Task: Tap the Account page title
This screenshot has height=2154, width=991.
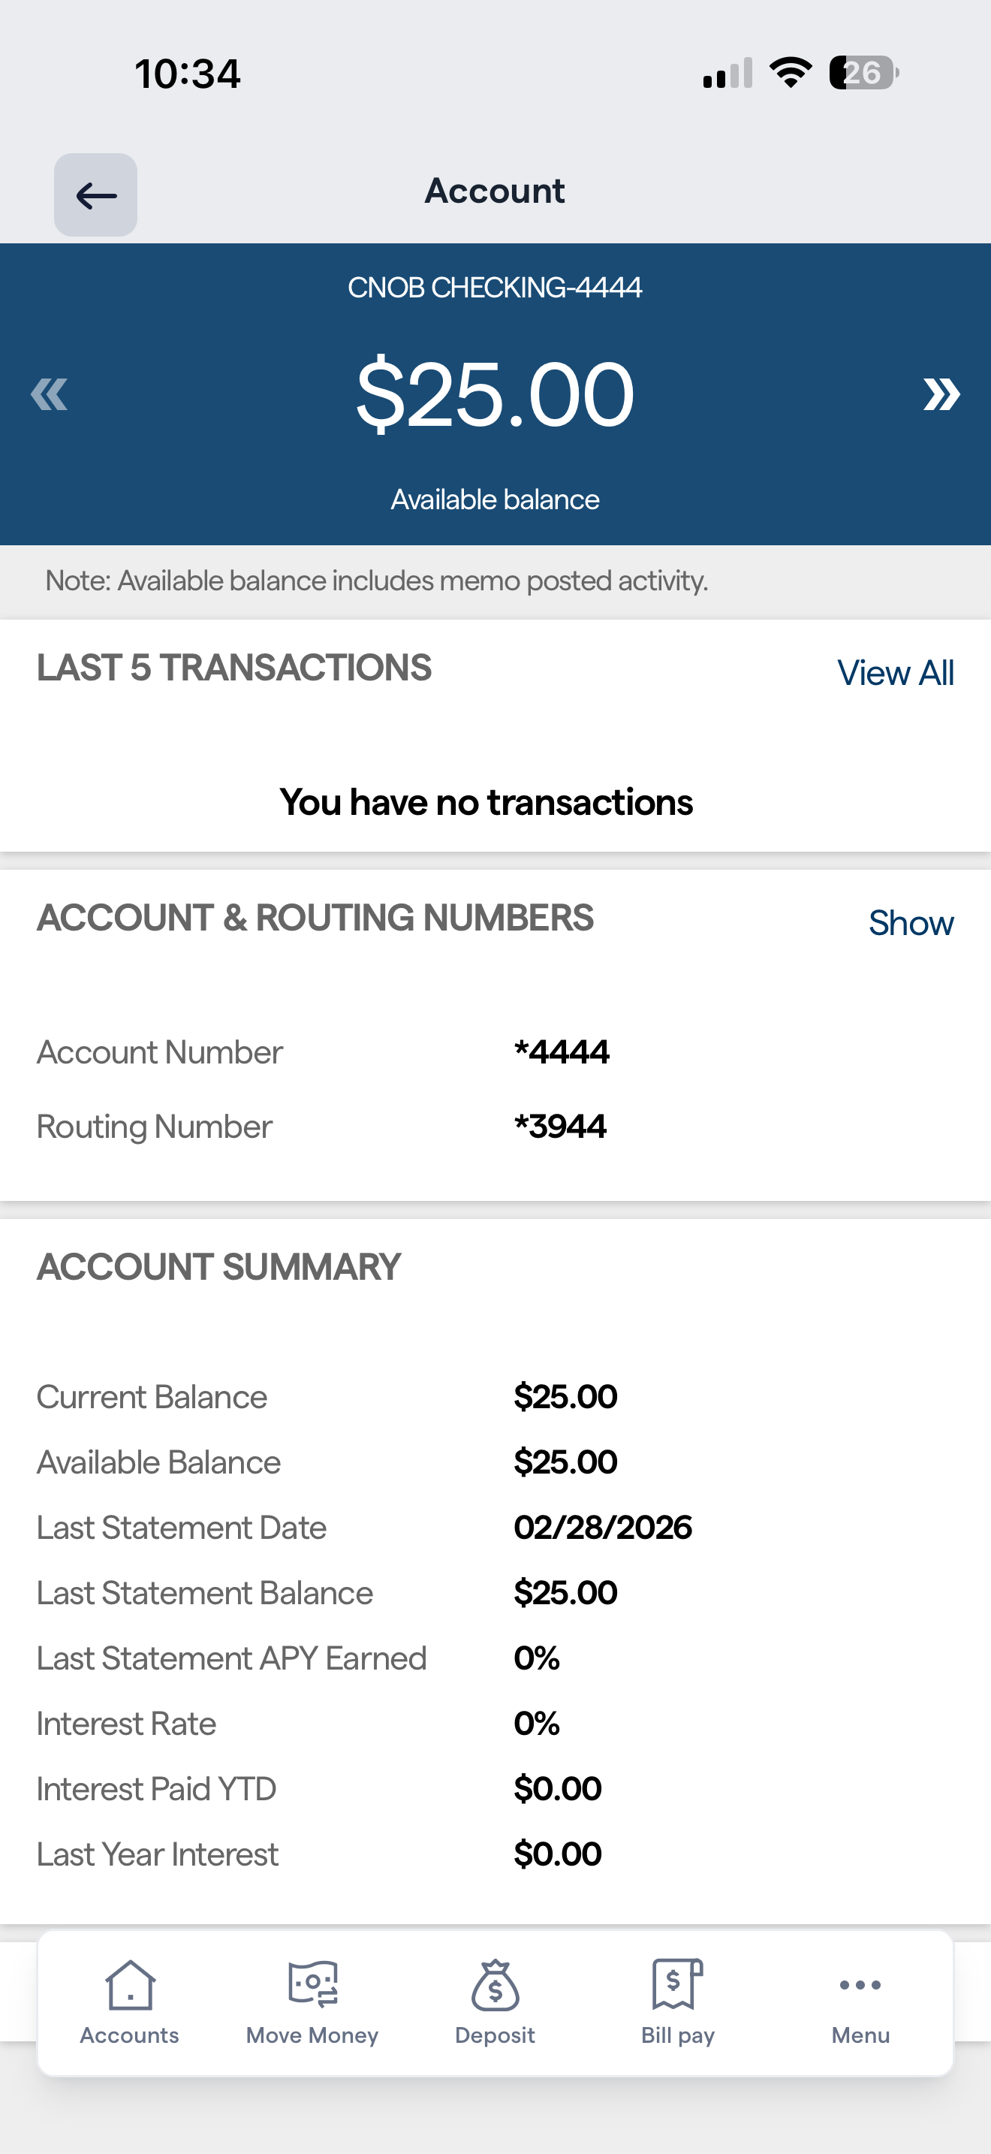Action: click(x=495, y=191)
